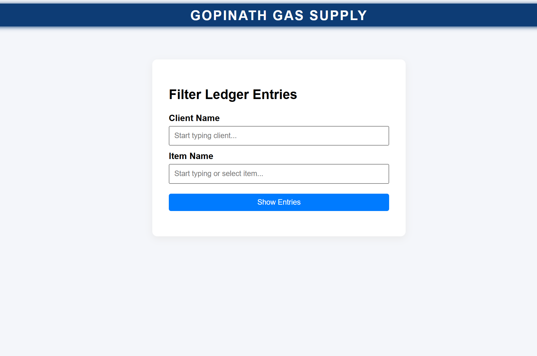Click the word GAS in the header
This screenshot has width=537, height=356.
[288, 15]
